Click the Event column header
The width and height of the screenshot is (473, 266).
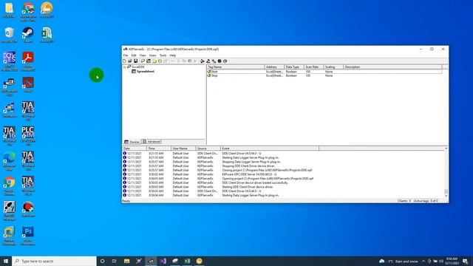click(270, 149)
